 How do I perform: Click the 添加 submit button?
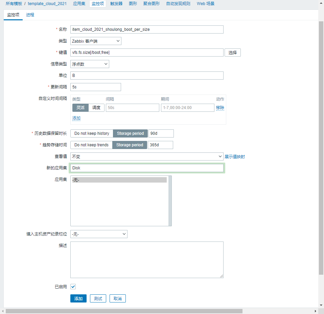(78, 298)
